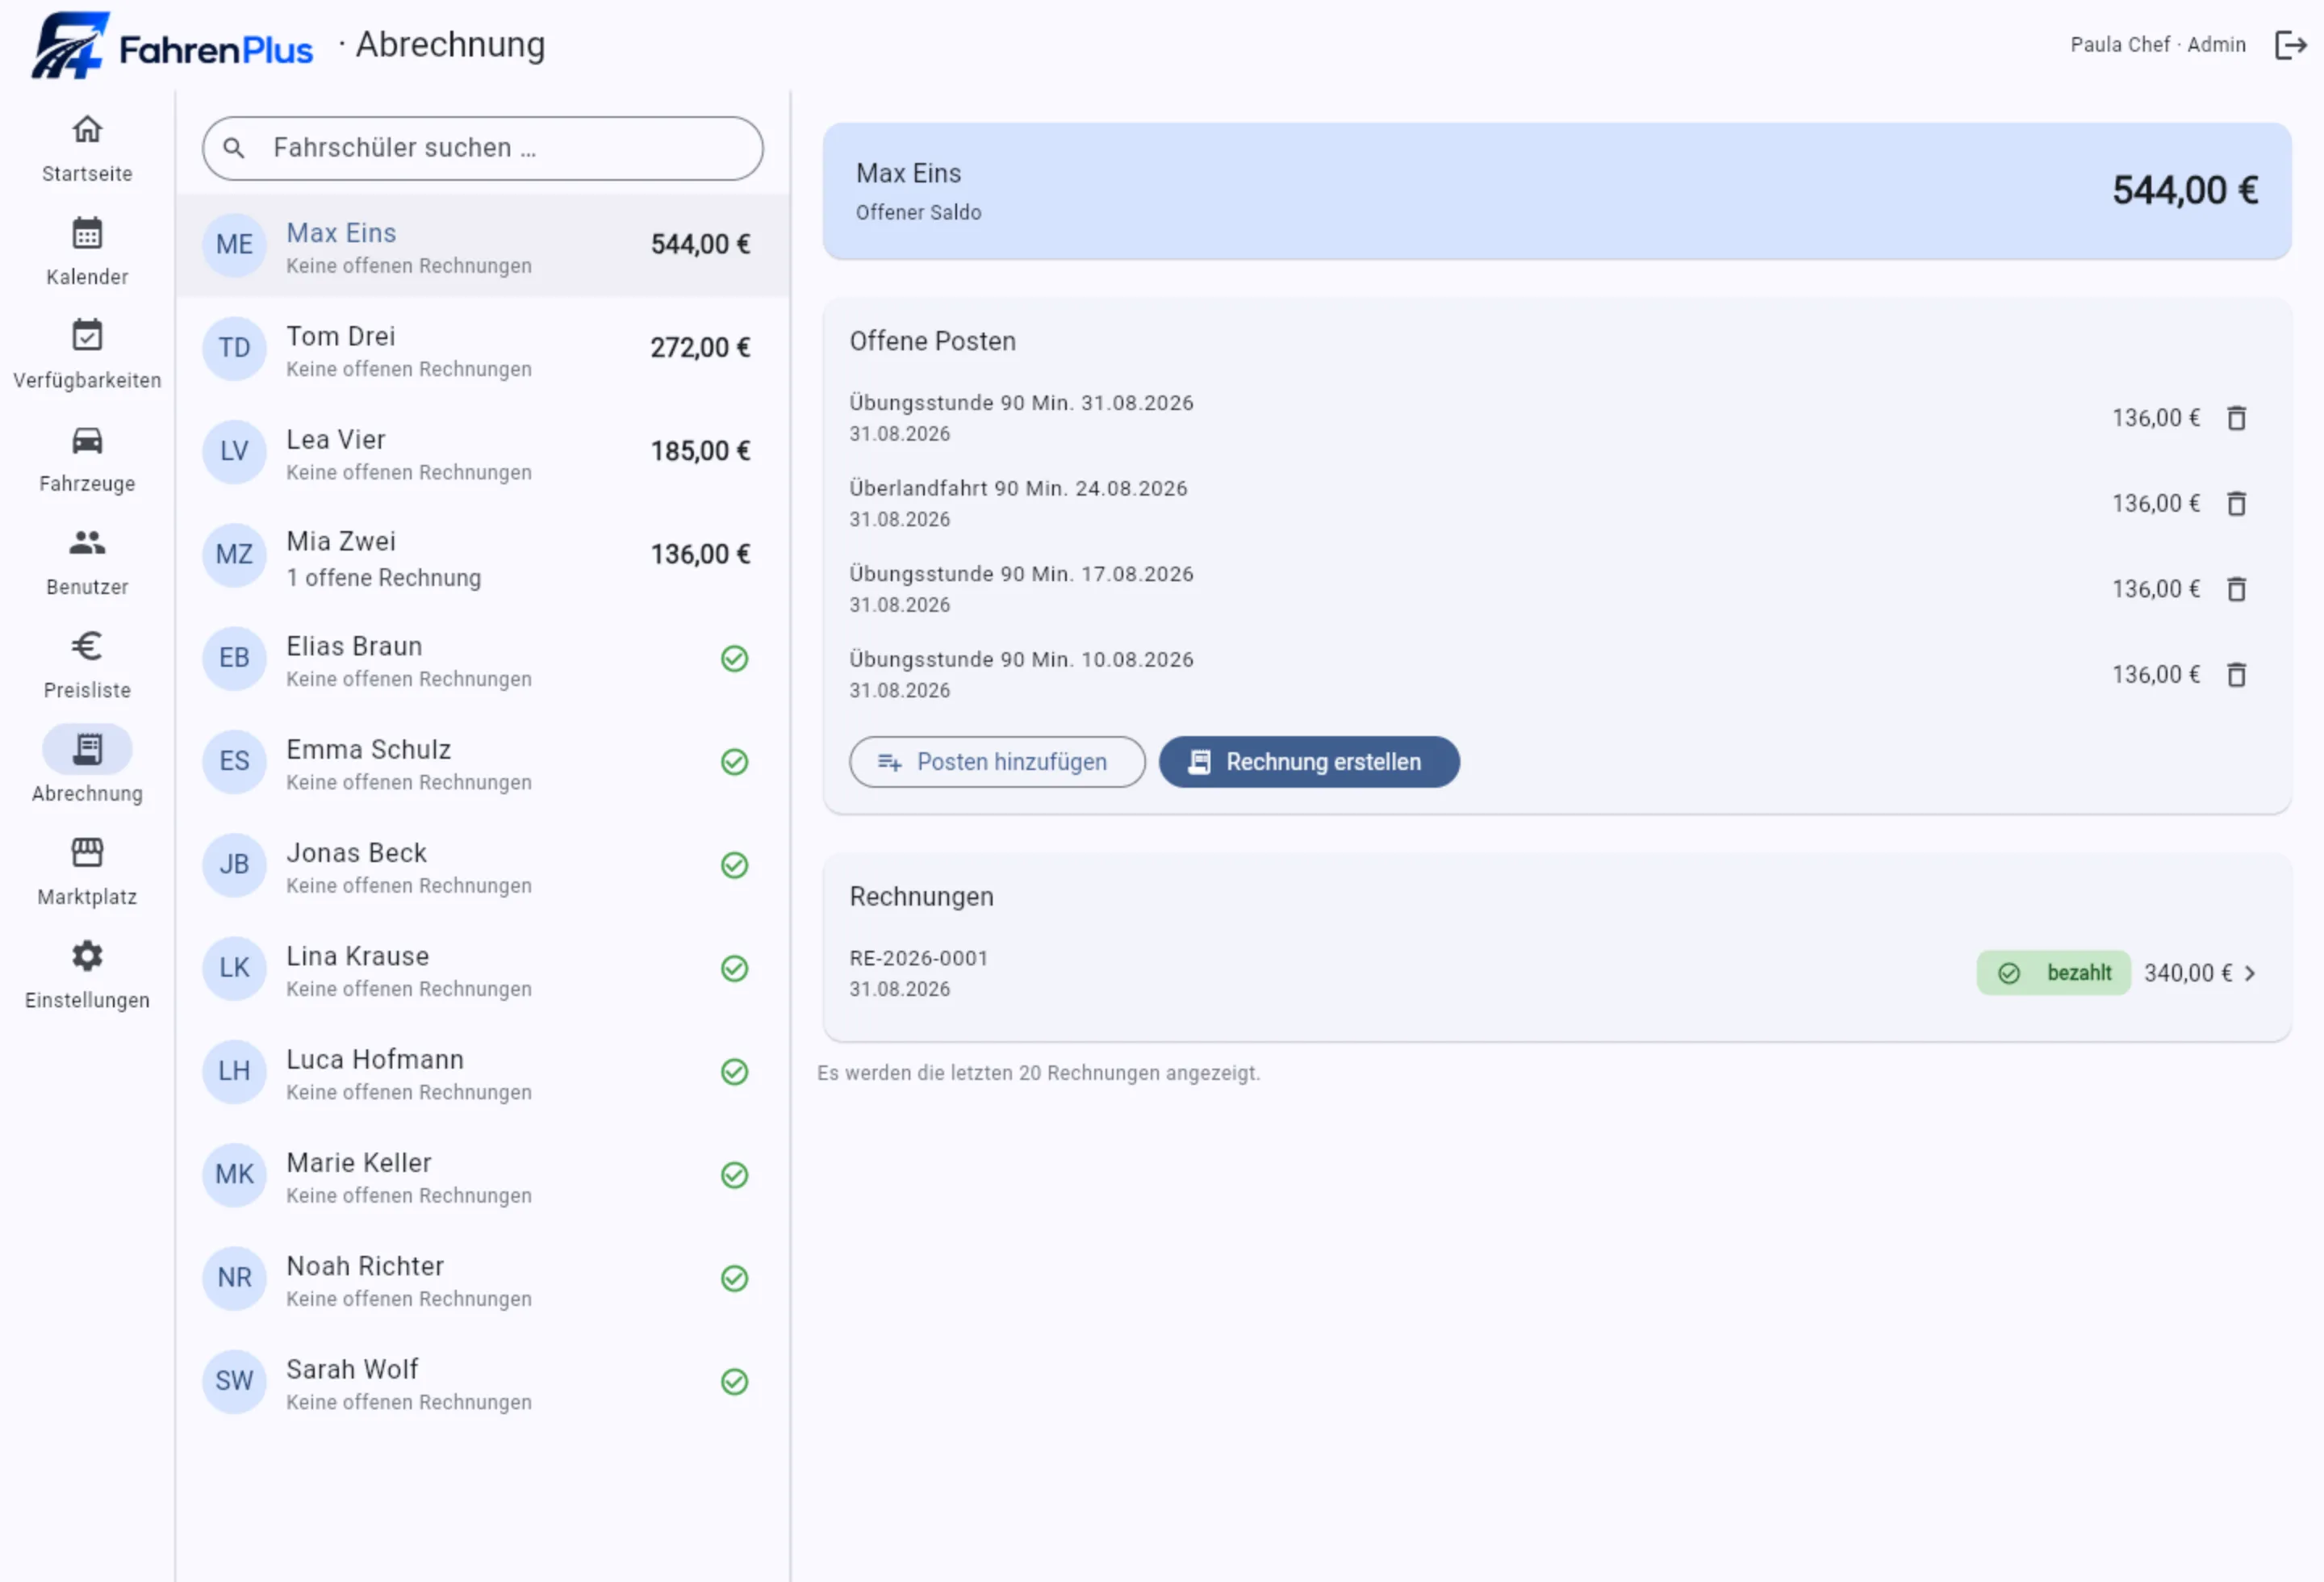Select student Emma Schulz

483,761
